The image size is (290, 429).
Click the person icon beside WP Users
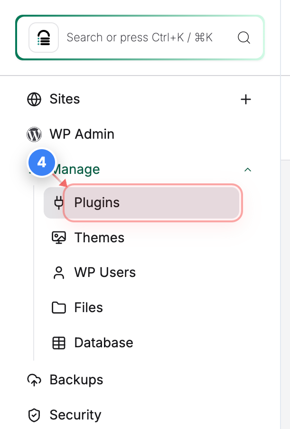pos(58,272)
